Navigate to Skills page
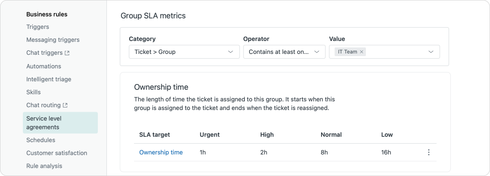Image resolution: width=490 pixels, height=176 pixels. (33, 92)
